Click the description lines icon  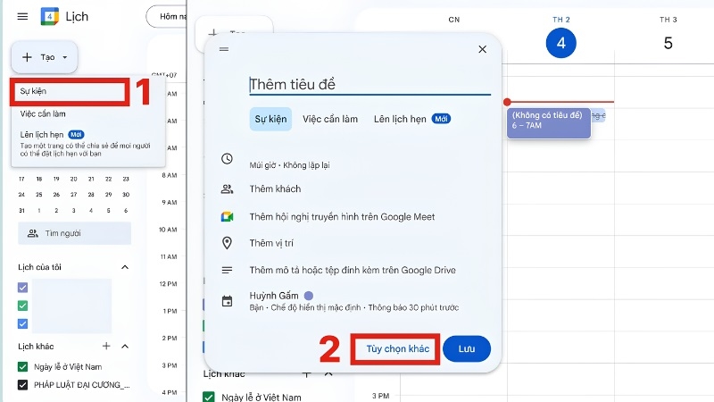[227, 271]
